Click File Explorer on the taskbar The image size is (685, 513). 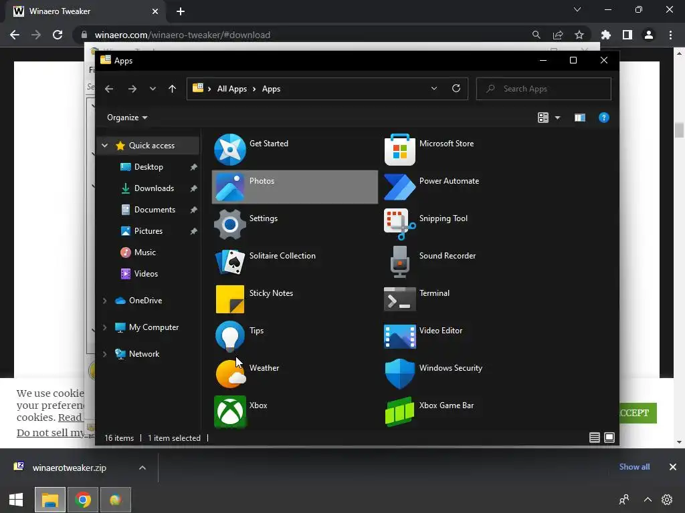(50, 500)
